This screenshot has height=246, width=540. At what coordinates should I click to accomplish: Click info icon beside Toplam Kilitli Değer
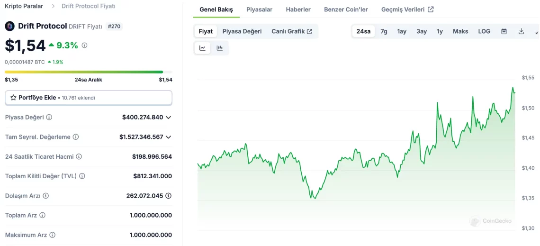coord(82,176)
